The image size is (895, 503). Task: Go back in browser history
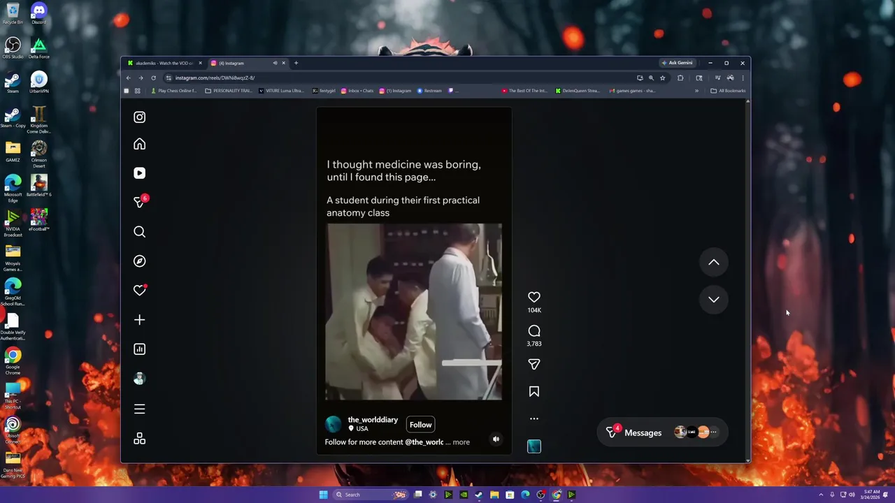point(129,78)
